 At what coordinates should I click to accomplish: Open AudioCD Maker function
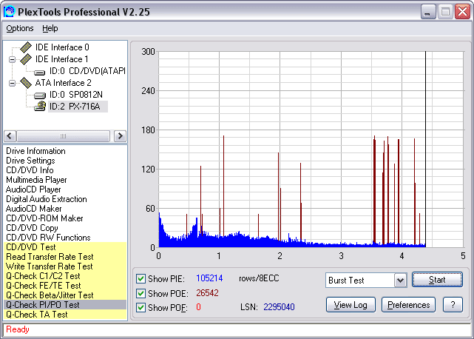33,209
